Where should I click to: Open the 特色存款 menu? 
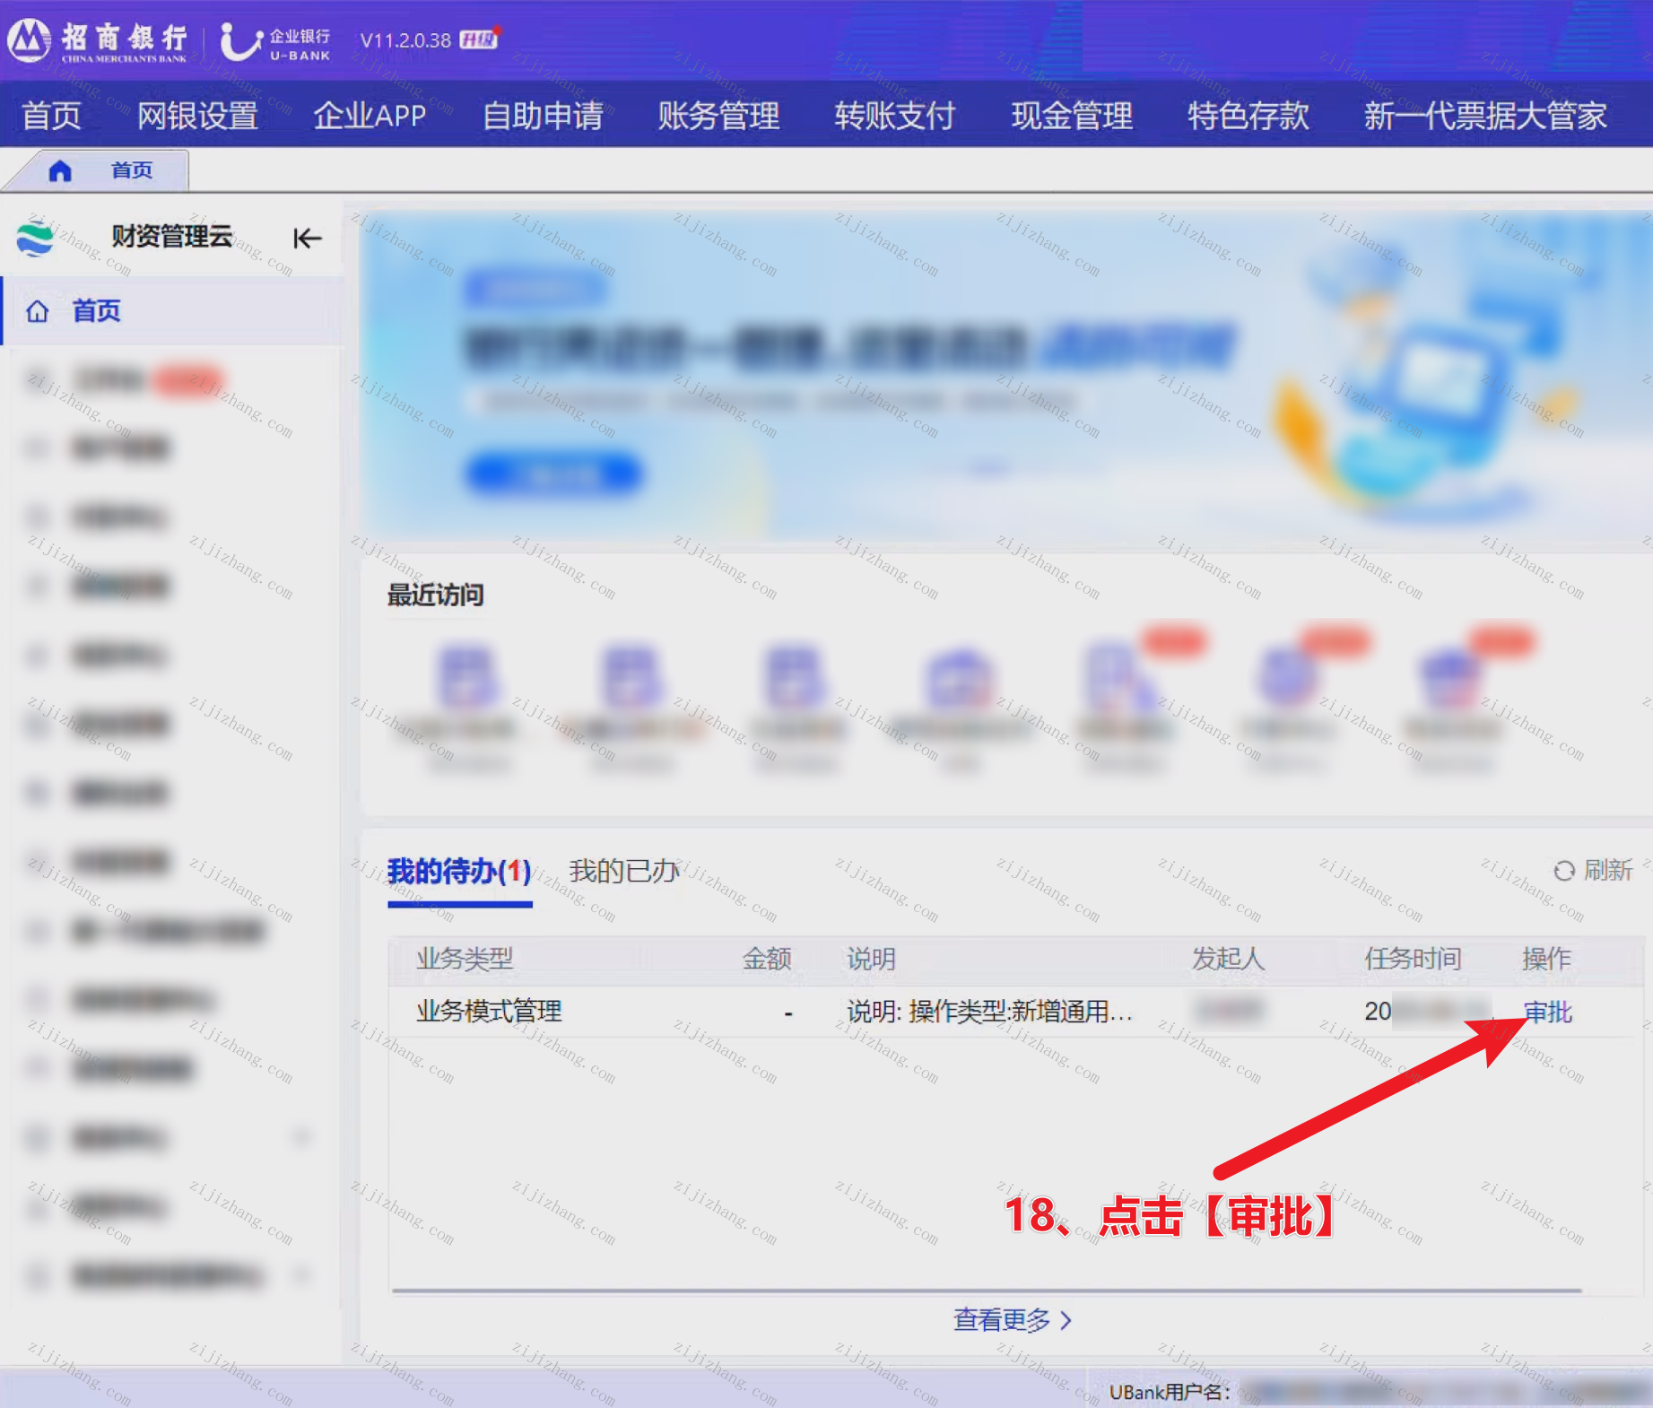coord(1248,116)
